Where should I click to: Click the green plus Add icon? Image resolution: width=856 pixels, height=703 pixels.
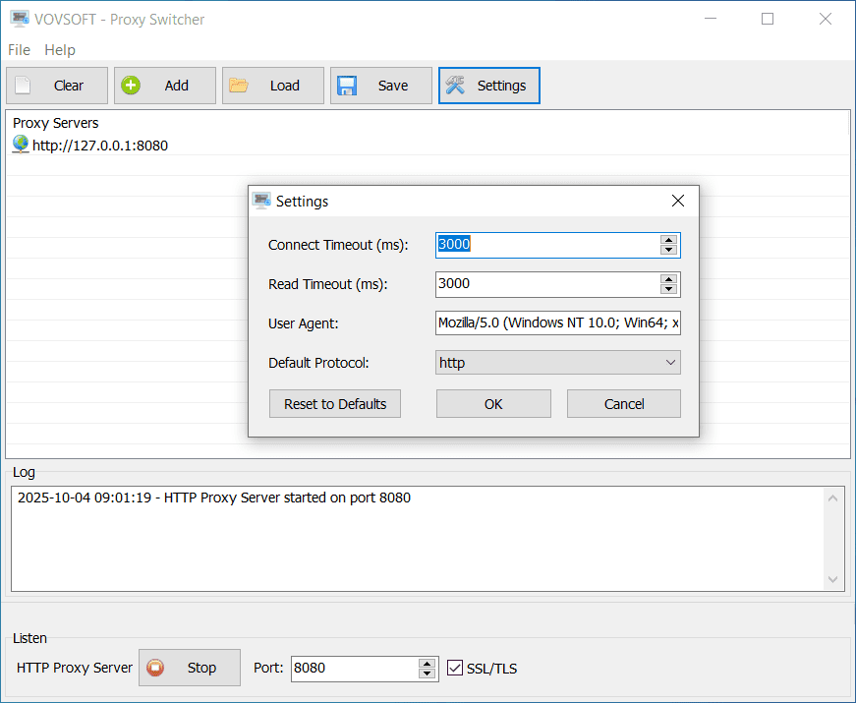(x=130, y=86)
